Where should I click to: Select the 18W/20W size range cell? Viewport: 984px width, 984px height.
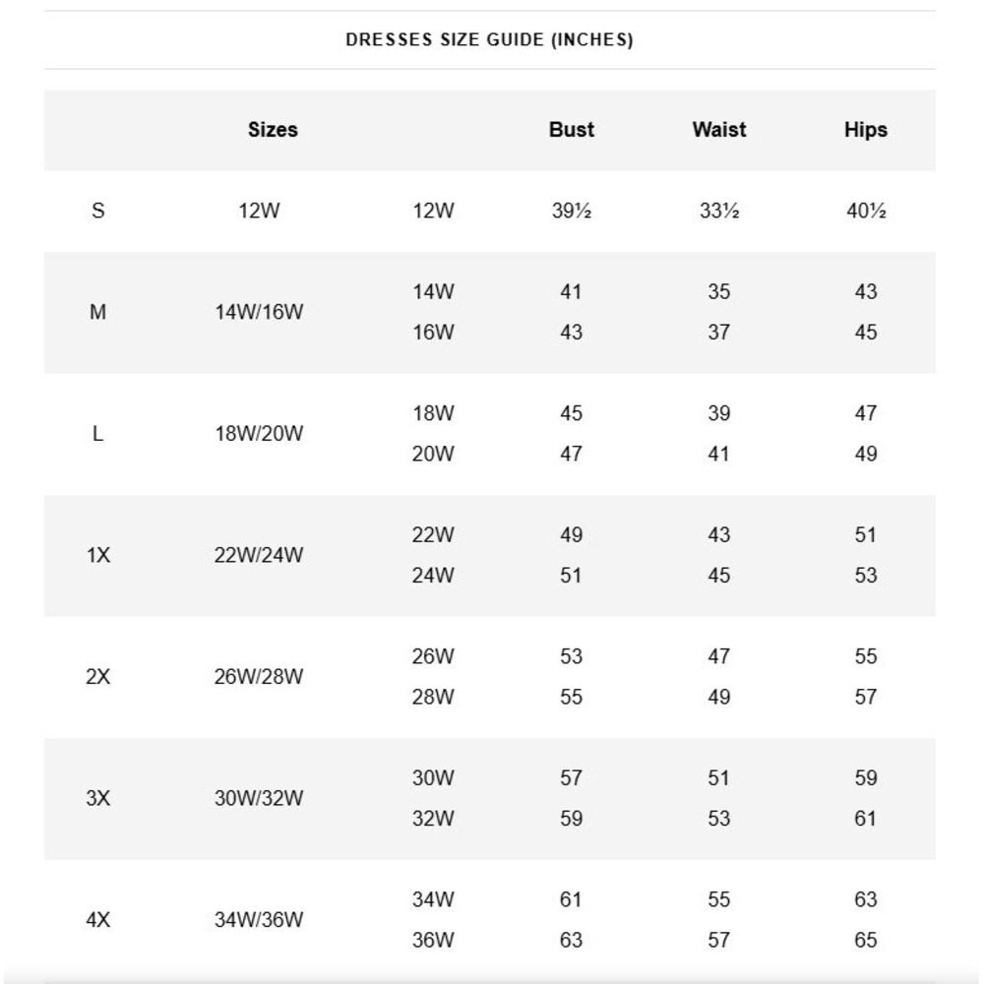259,433
